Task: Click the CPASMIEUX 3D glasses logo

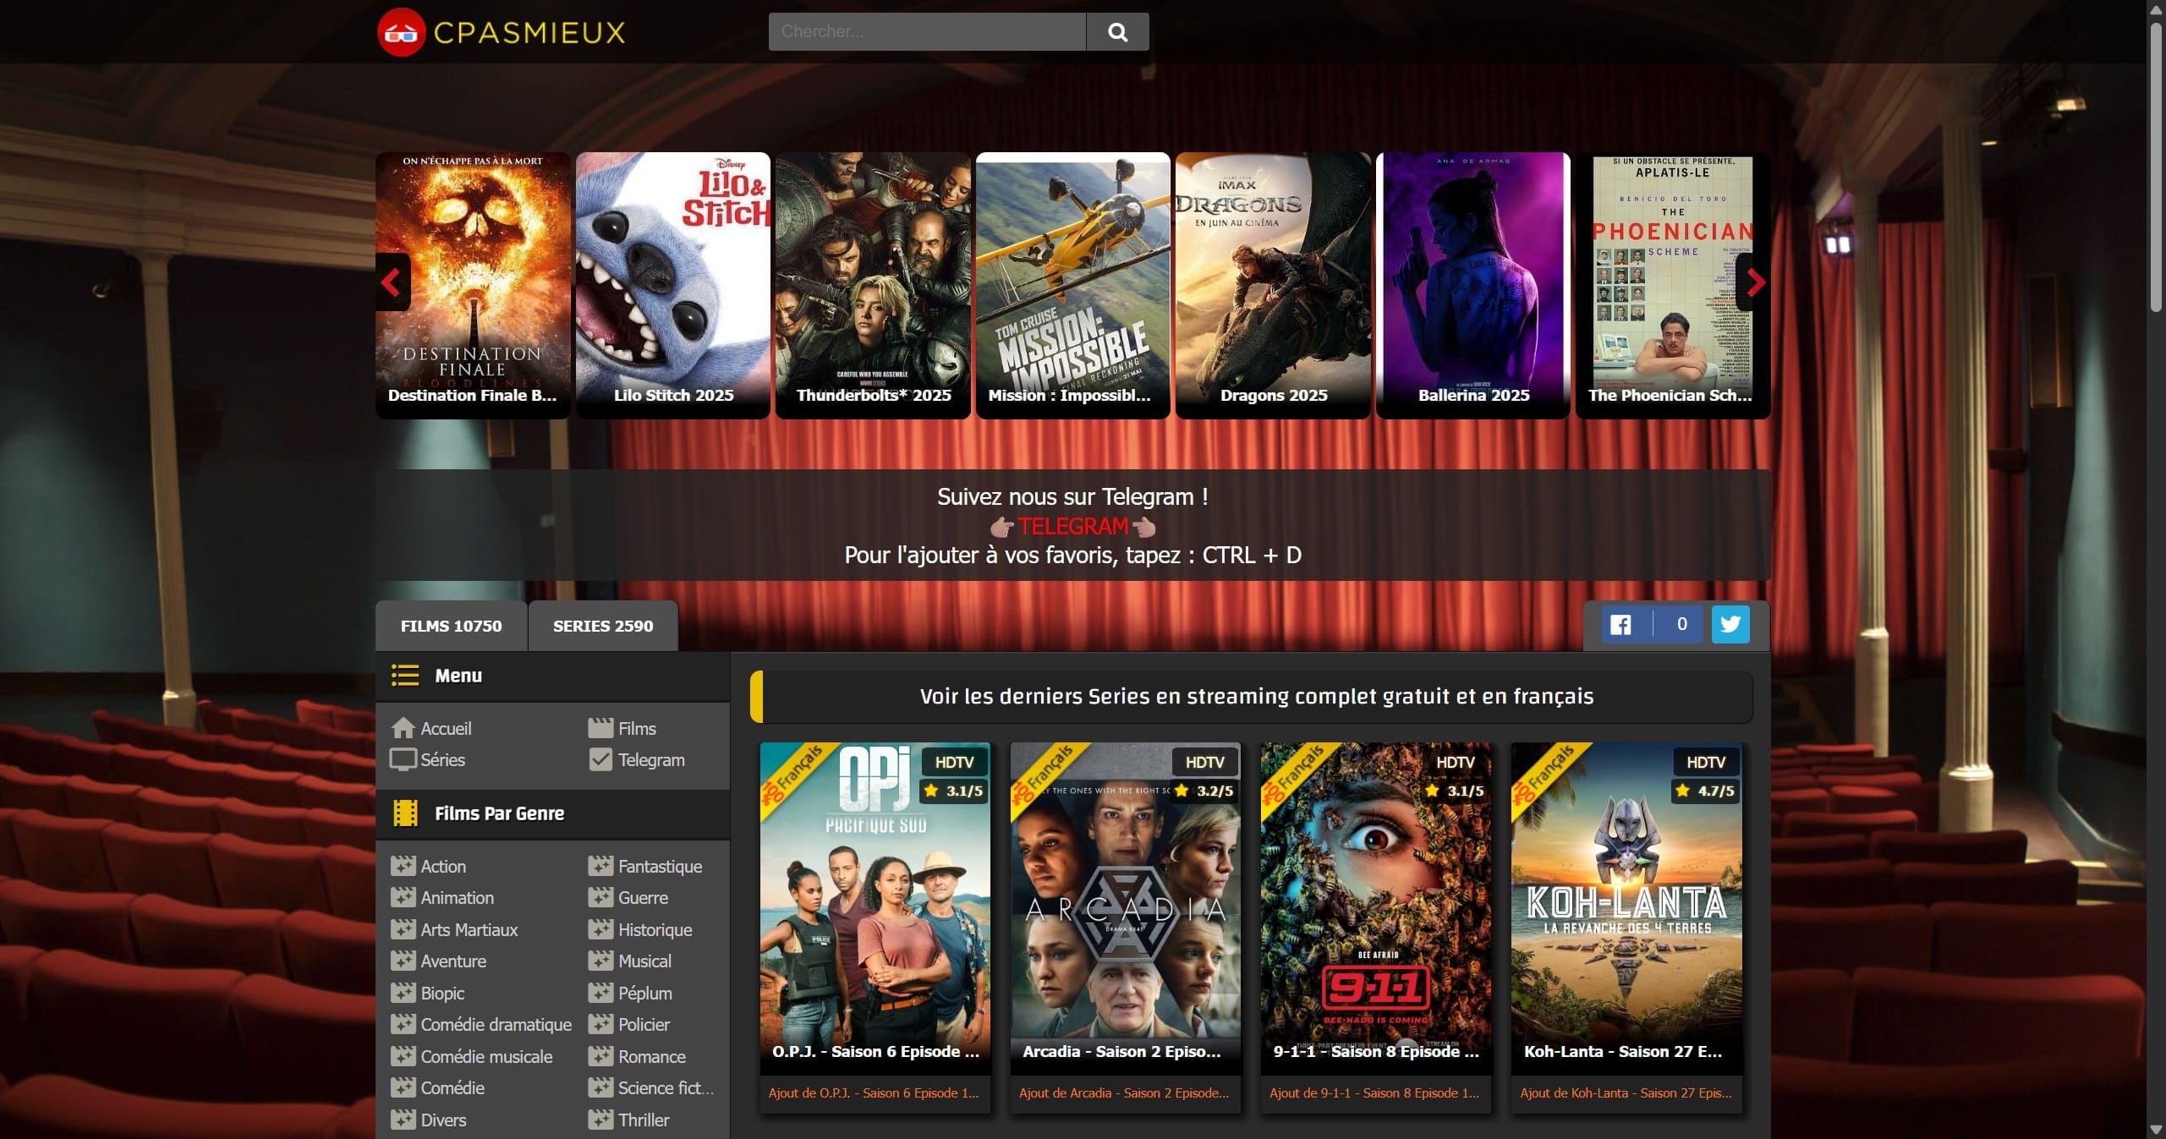Action: 401,33
